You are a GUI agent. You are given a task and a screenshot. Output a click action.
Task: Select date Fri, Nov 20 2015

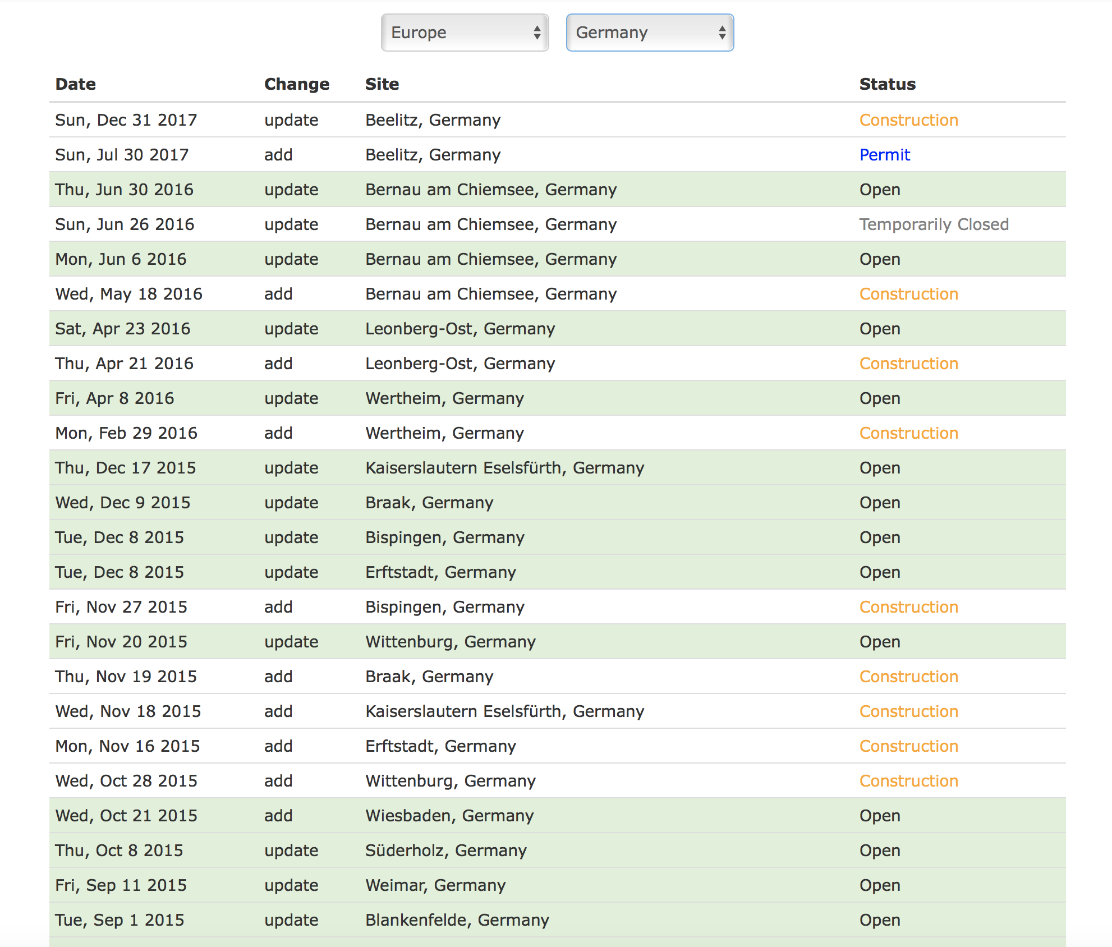[121, 642]
